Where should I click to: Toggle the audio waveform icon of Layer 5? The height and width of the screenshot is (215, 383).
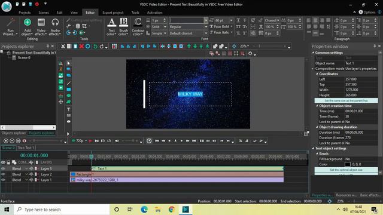coord(31,168)
